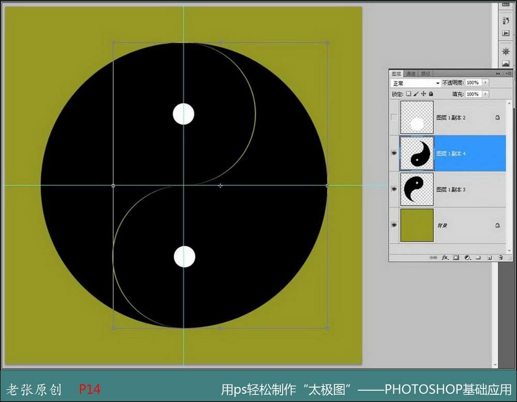This screenshot has width=517, height=402.
Task: Open the Actions panel play icon
Action: coord(506,34)
